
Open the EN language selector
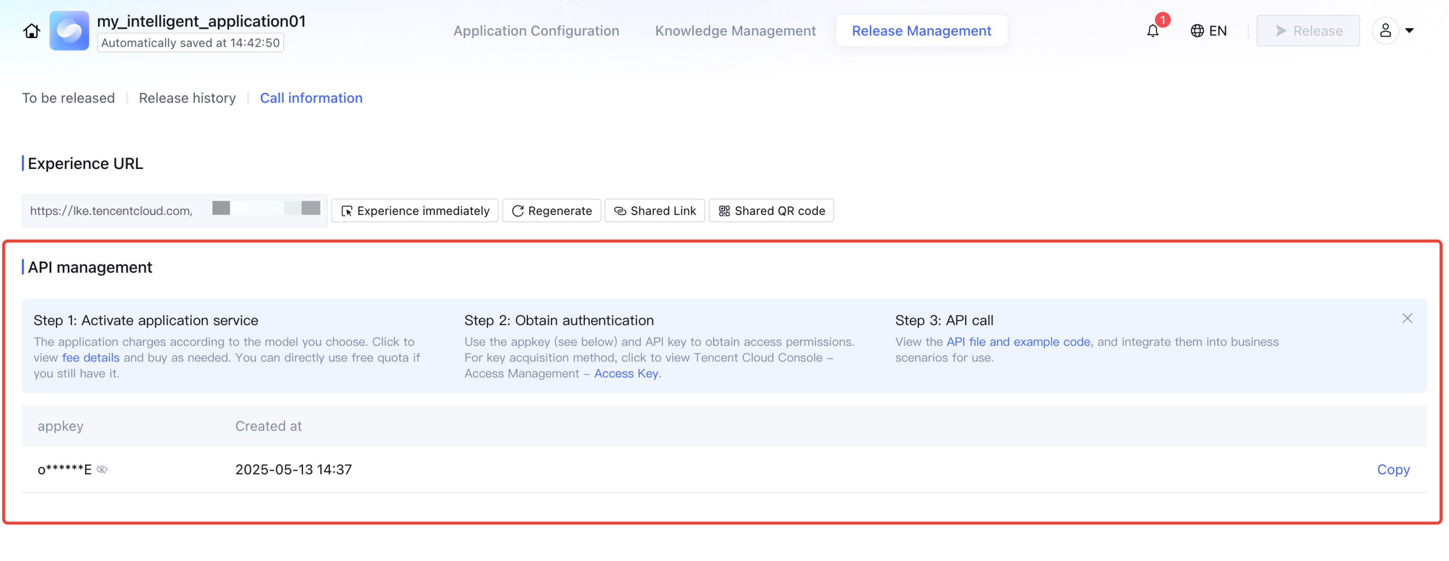click(1217, 31)
